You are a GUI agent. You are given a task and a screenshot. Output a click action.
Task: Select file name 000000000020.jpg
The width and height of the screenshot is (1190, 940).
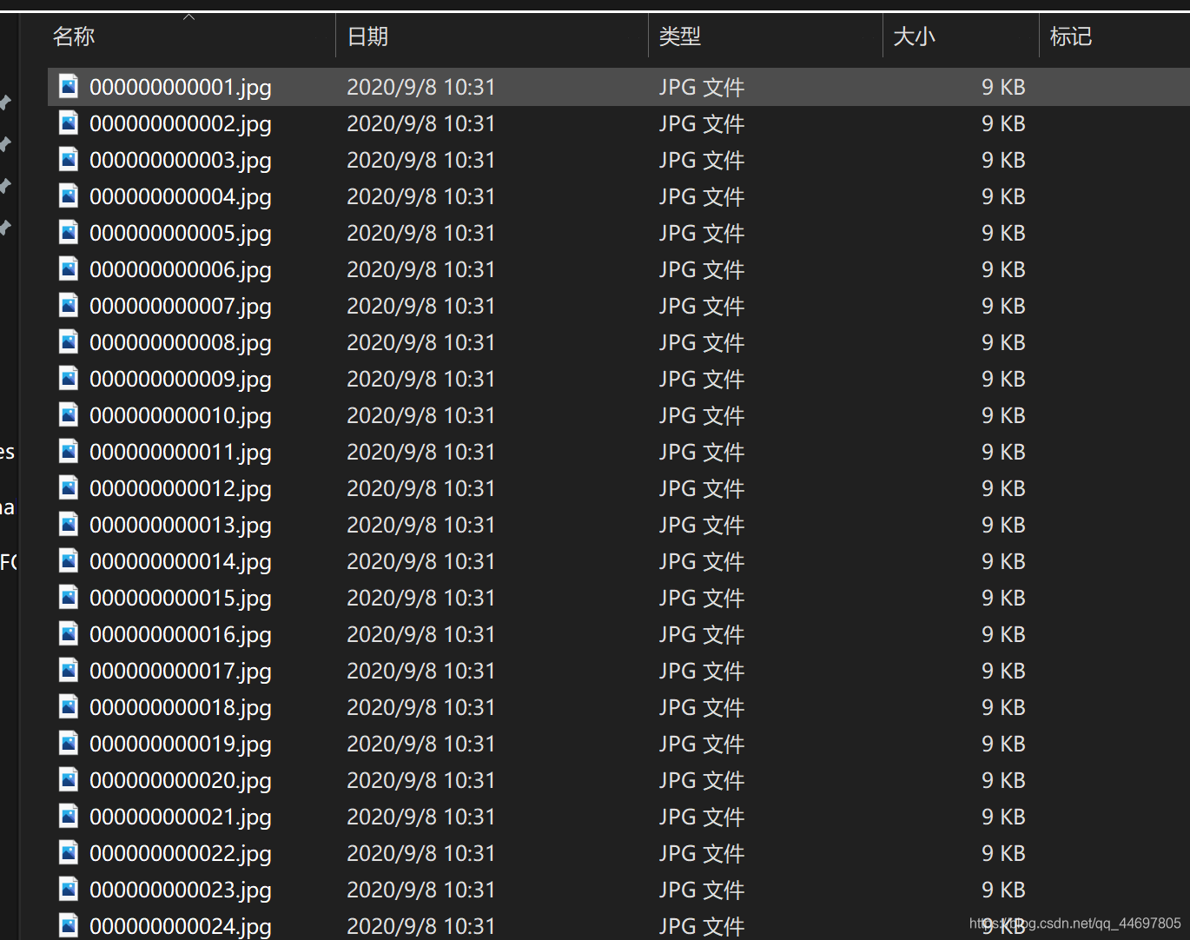[x=181, y=781]
